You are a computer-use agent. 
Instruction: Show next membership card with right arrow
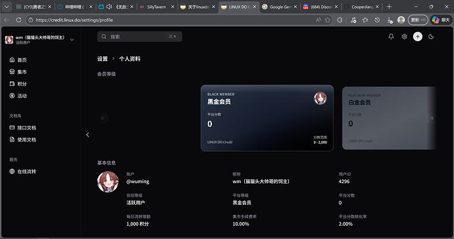430,118
